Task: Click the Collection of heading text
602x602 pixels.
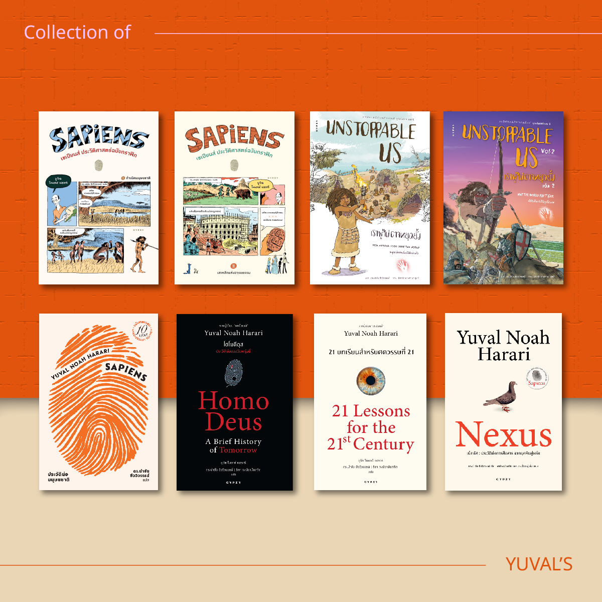Action: (x=77, y=33)
